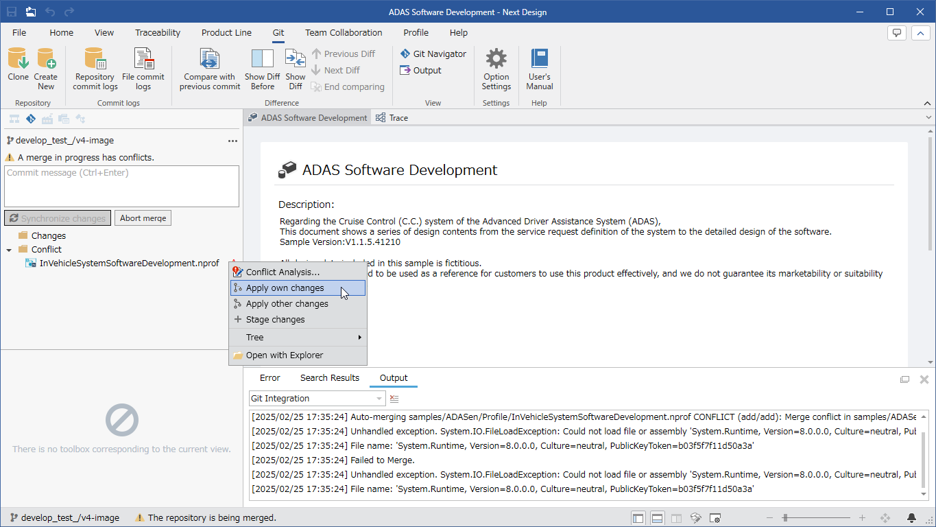Show the Output panel from ribbon
Viewport: 936px width, 527px height.
(421, 70)
